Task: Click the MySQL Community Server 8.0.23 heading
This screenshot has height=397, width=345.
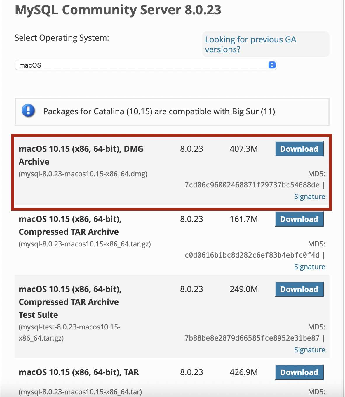Action: tap(118, 10)
